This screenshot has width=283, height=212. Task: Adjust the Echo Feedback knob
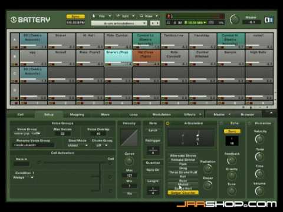[232, 161]
